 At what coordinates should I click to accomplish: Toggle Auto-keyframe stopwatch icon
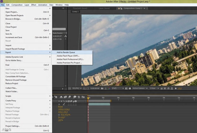(x=79, y=97)
